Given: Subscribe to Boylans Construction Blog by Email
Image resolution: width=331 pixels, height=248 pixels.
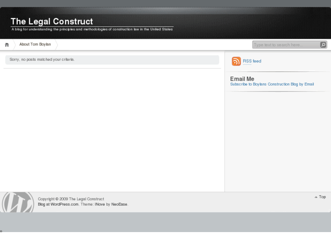Looking at the screenshot, I should point(272,84).
